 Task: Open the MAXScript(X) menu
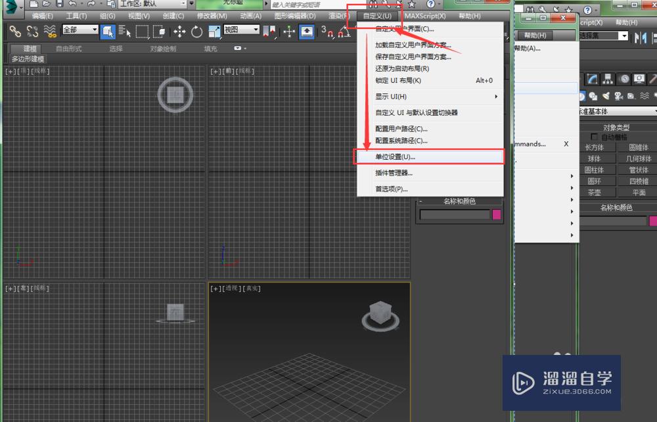(x=425, y=16)
